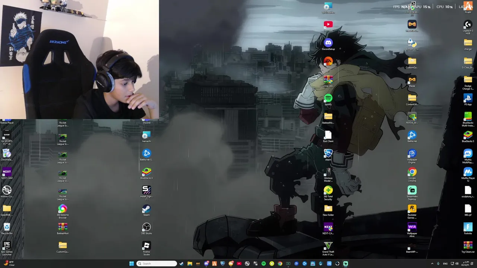This screenshot has height=268, width=477.
Task: Select the Streamlabs Desktop shortcut
Action: 412,193
